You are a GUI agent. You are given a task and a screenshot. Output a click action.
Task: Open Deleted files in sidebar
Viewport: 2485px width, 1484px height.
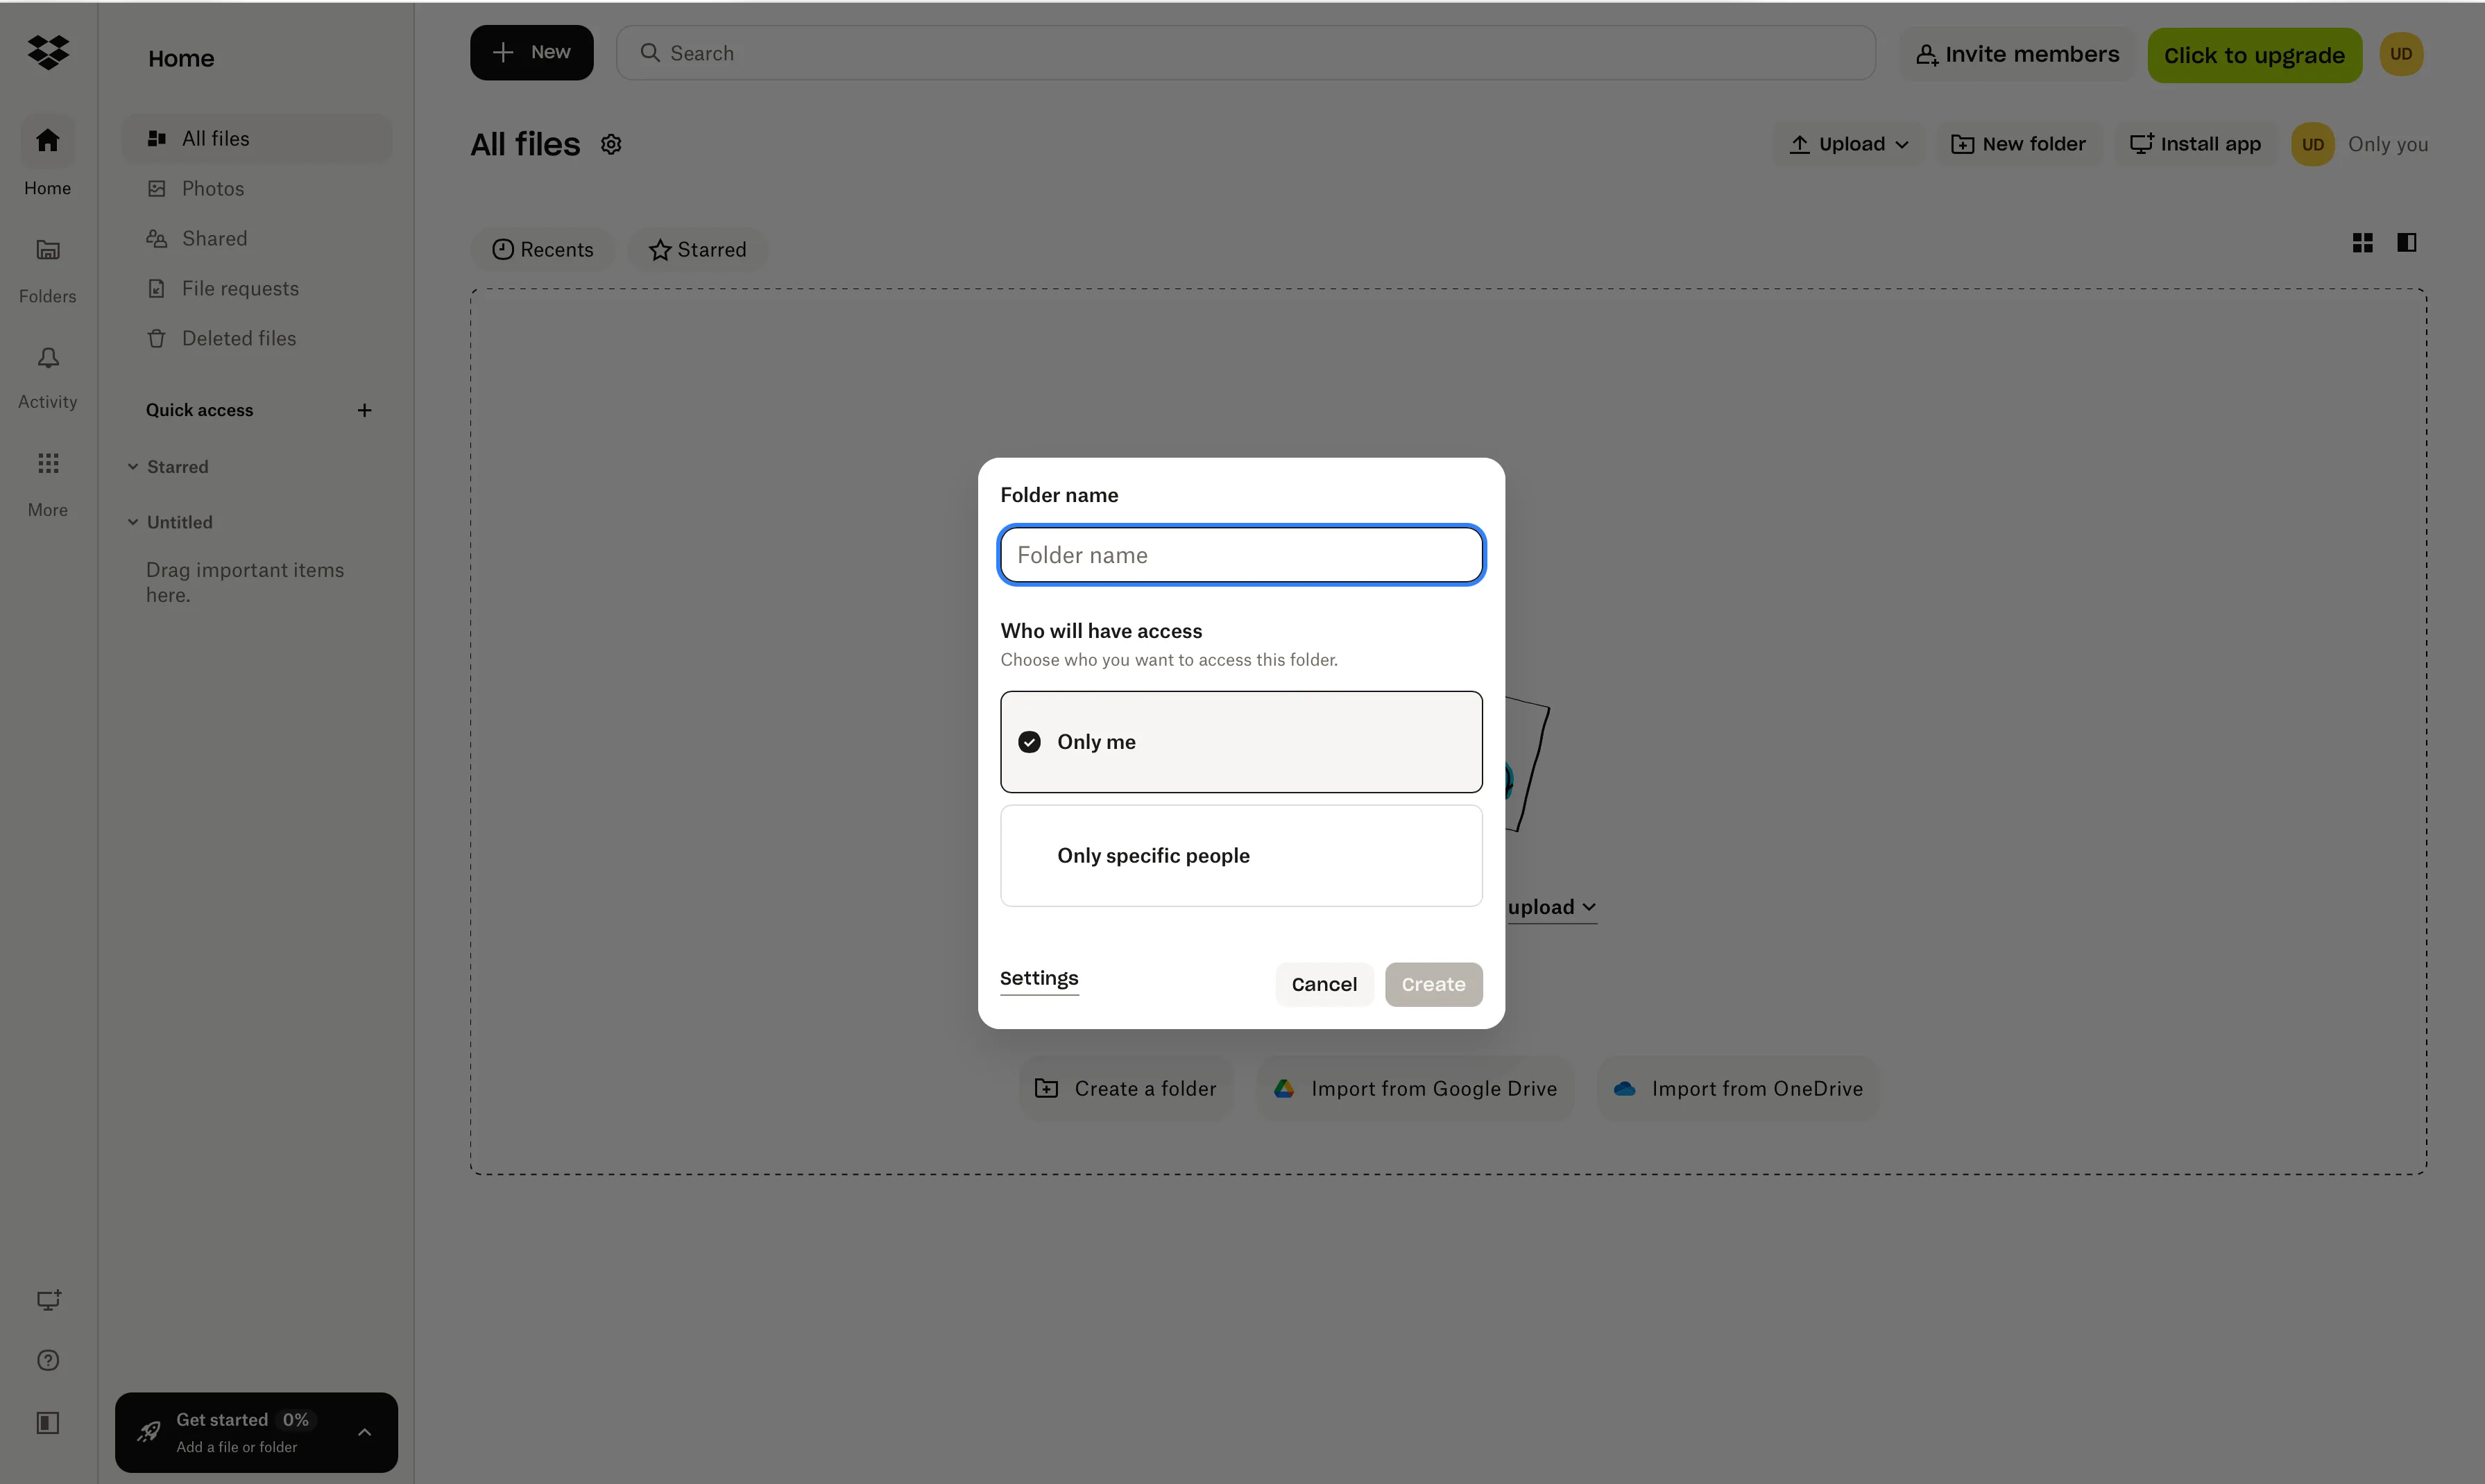click(257, 339)
